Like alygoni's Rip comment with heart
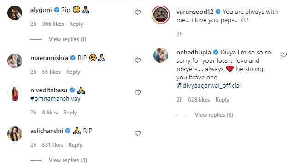This screenshot has width=293, height=168. click(138, 12)
